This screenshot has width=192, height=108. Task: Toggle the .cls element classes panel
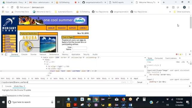point(183,62)
